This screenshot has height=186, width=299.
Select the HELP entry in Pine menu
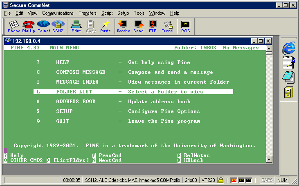[x=63, y=62]
